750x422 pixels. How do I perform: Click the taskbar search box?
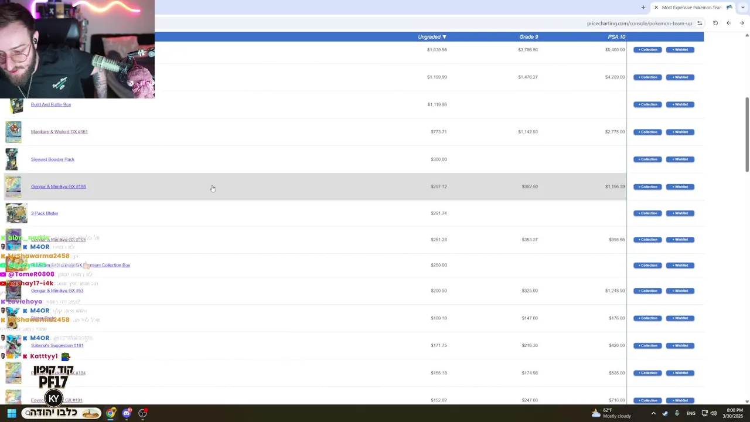tap(62, 413)
